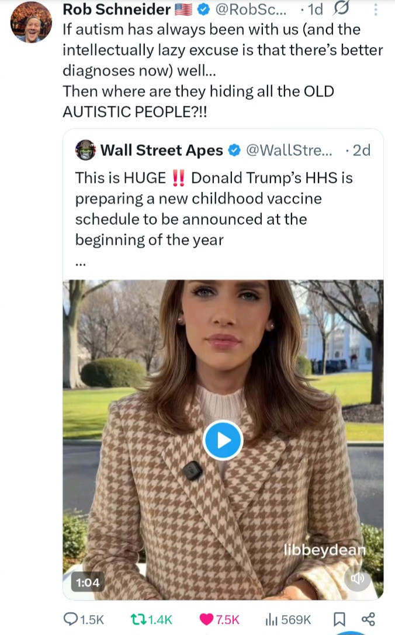Open the @WallStre... handle
The width and height of the screenshot is (395, 635).
click(289, 150)
